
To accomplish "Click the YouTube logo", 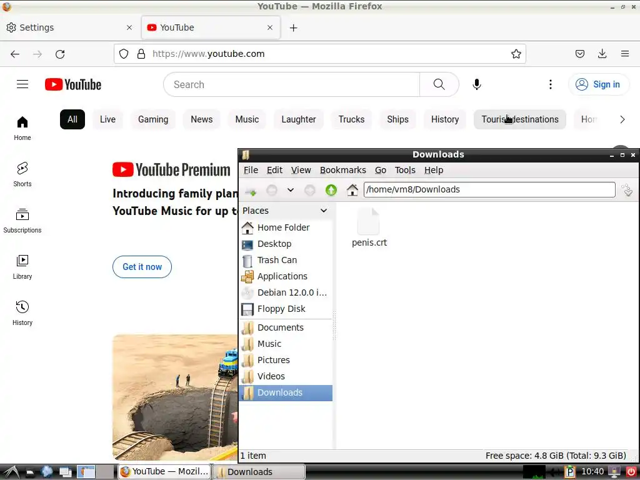I will pyautogui.click(x=73, y=84).
